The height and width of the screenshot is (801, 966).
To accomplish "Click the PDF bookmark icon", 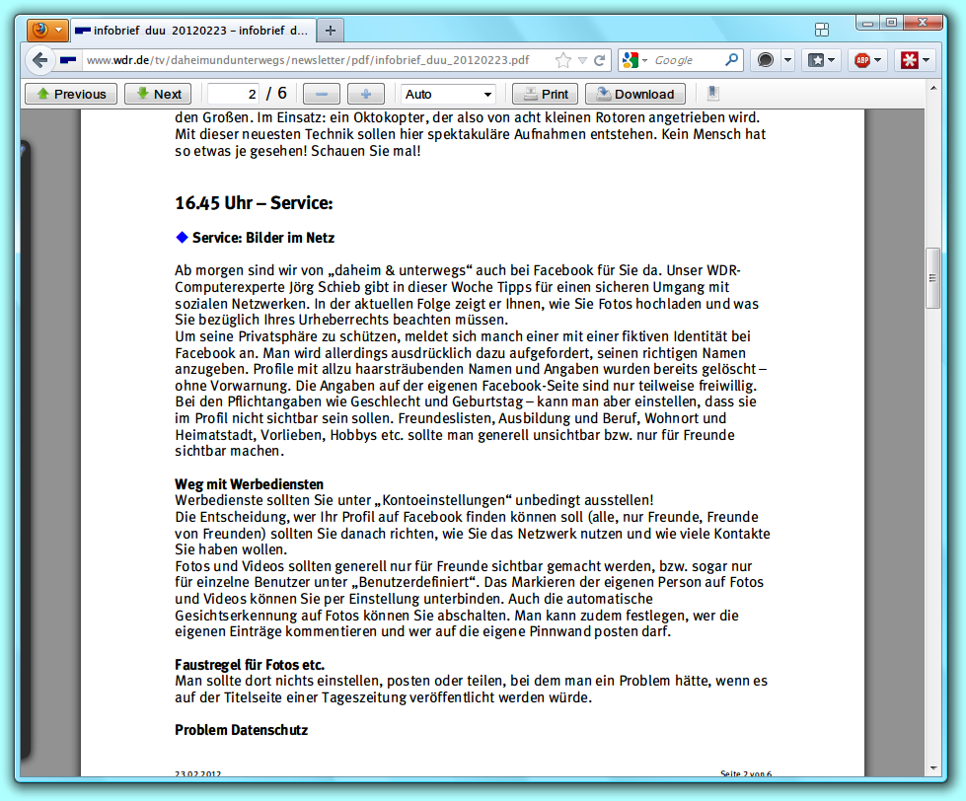I will coord(712,94).
